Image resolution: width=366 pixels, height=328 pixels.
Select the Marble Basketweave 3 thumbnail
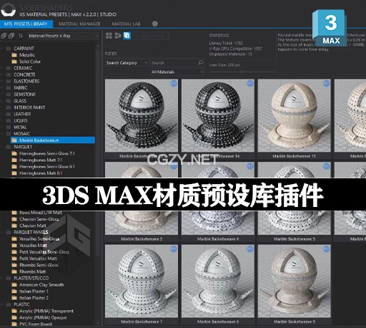pyautogui.click(x=142, y=198)
